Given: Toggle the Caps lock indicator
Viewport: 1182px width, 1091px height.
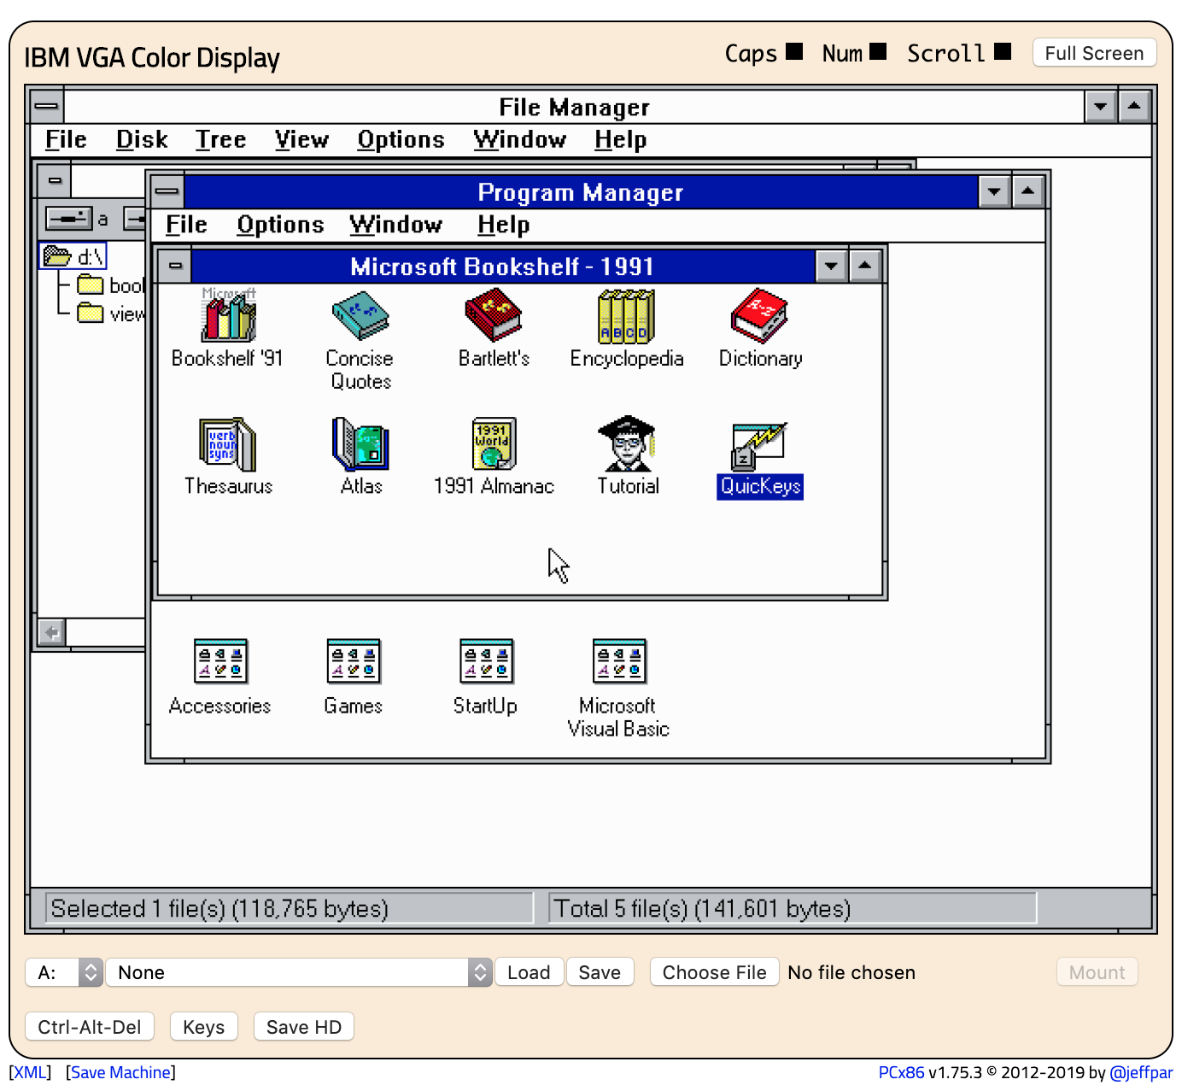Looking at the screenshot, I should (794, 51).
